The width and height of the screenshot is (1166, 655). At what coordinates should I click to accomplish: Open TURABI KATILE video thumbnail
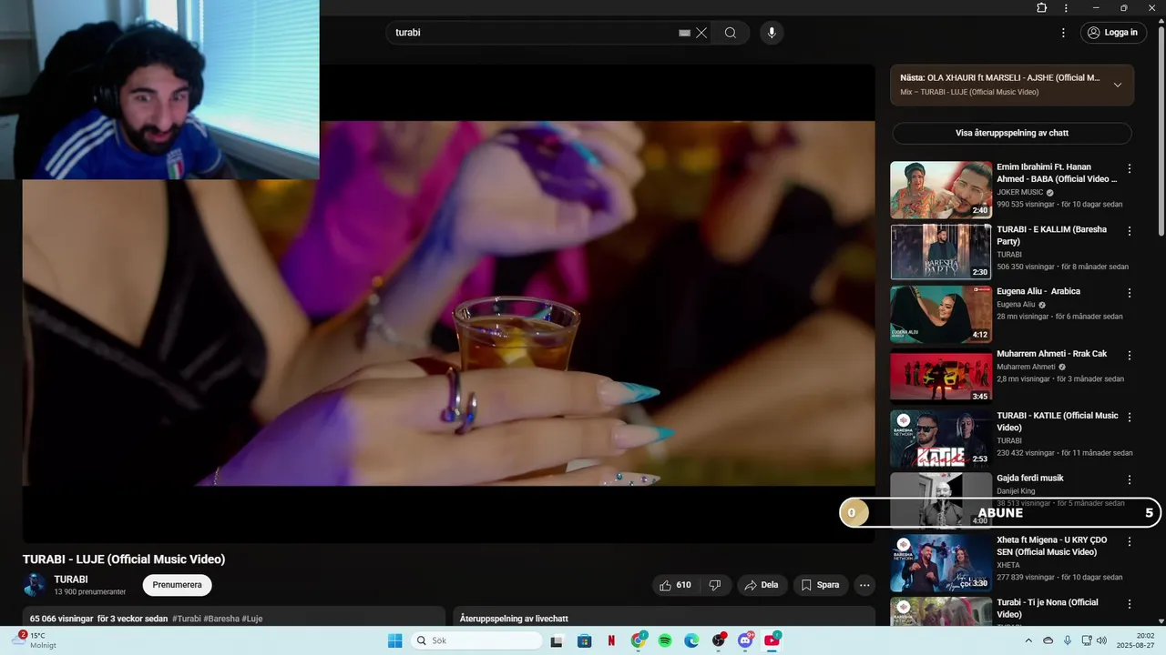click(941, 438)
